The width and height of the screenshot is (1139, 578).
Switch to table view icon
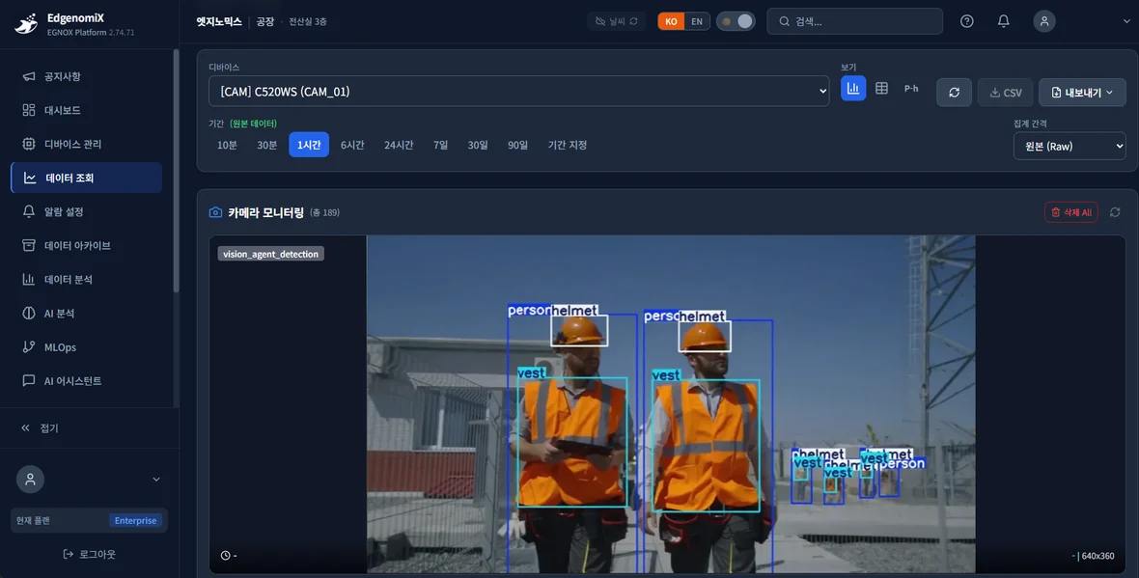click(x=881, y=89)
